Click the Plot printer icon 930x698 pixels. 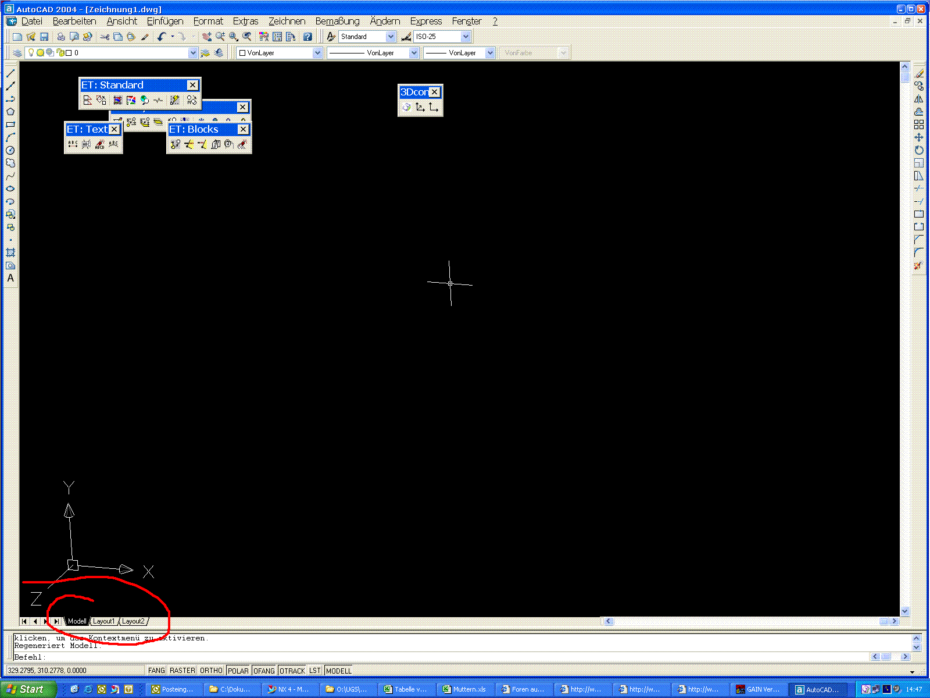point(61,37)
